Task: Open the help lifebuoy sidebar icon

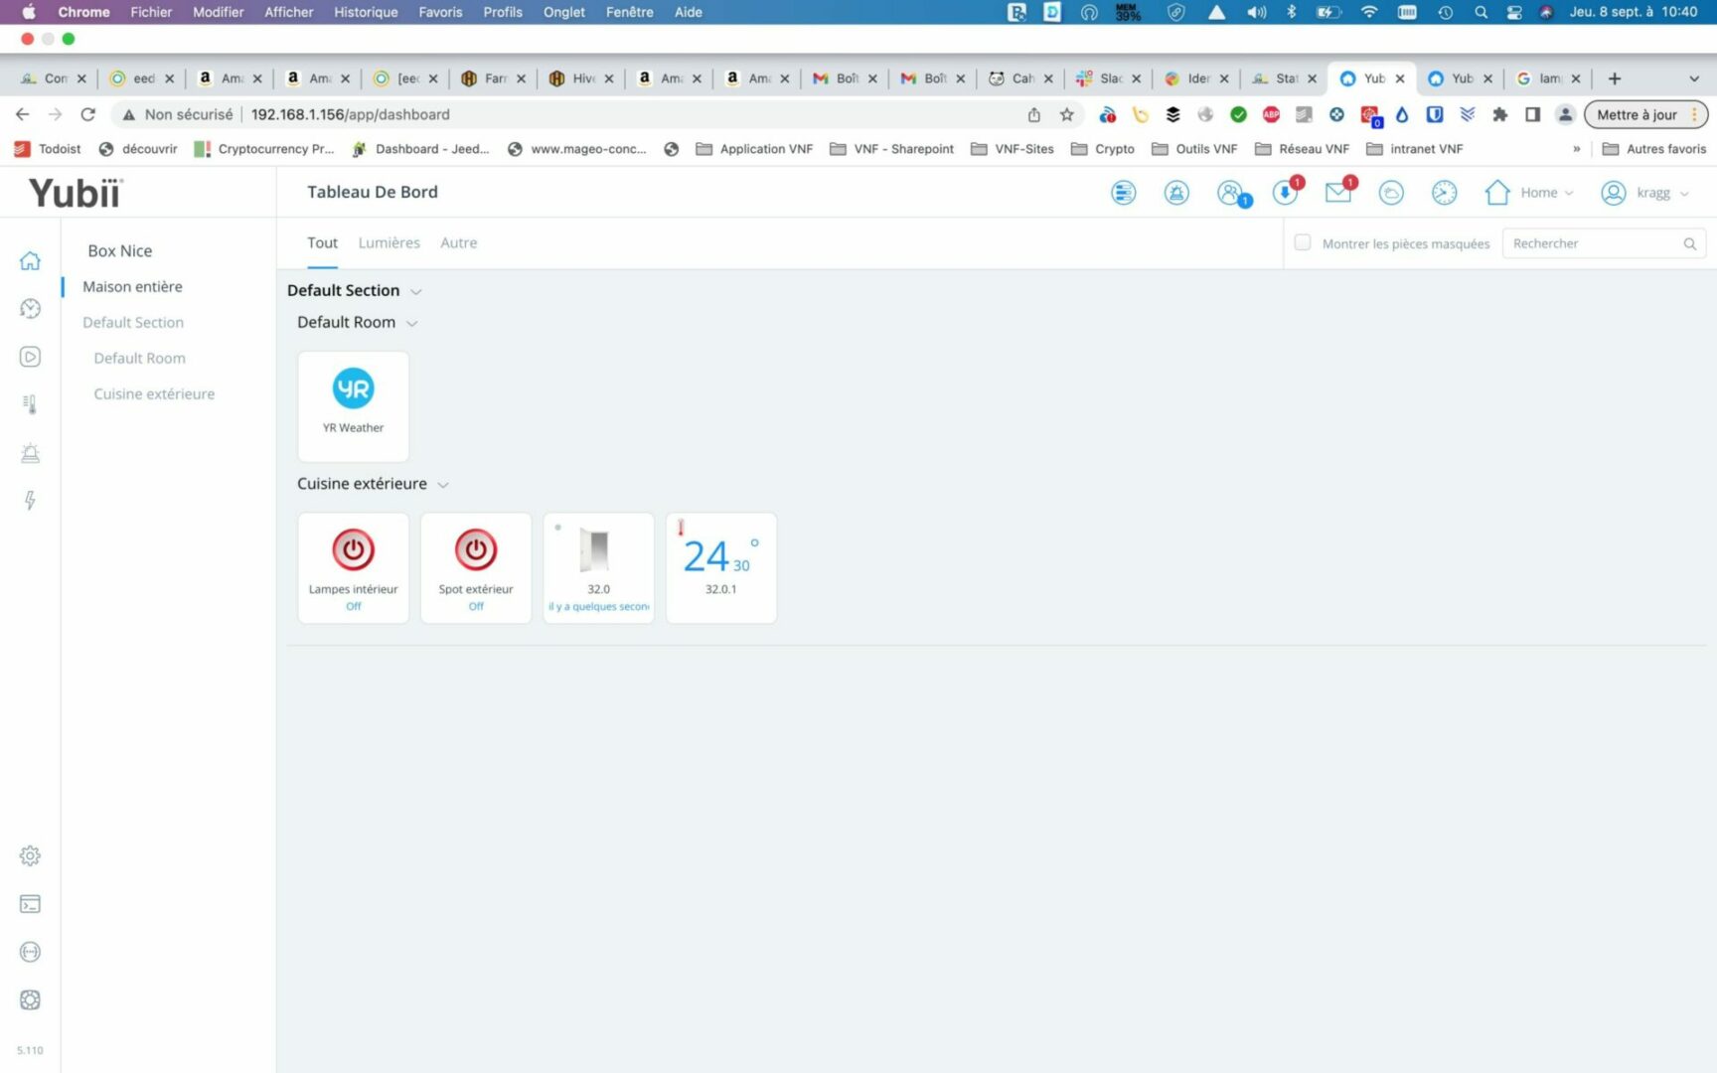Action: [x=30, y=999]
